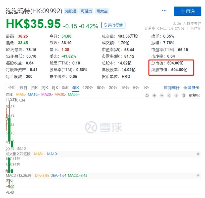Click the 港股通 tag
Screen dimensions: 205x198
[70, 11]
